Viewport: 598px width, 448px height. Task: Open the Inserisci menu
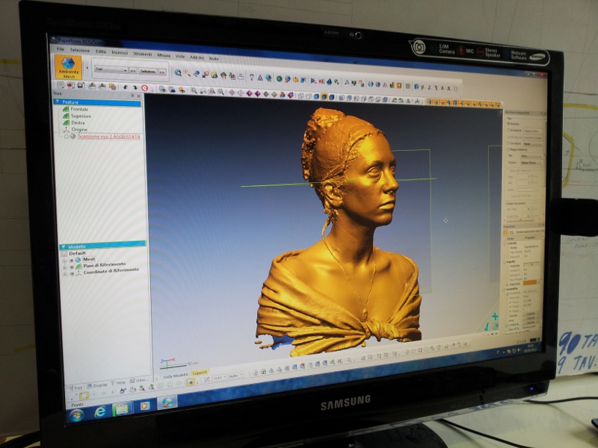(120, 52)
